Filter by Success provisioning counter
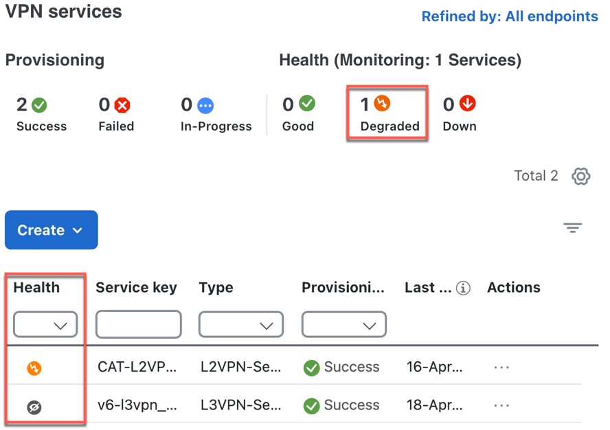Screen dimensions: 610x430 click(41, 115)
